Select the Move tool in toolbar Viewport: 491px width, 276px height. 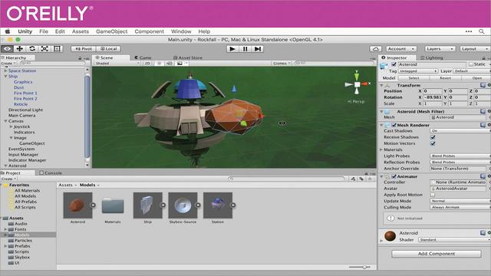(x=20, y=49)
